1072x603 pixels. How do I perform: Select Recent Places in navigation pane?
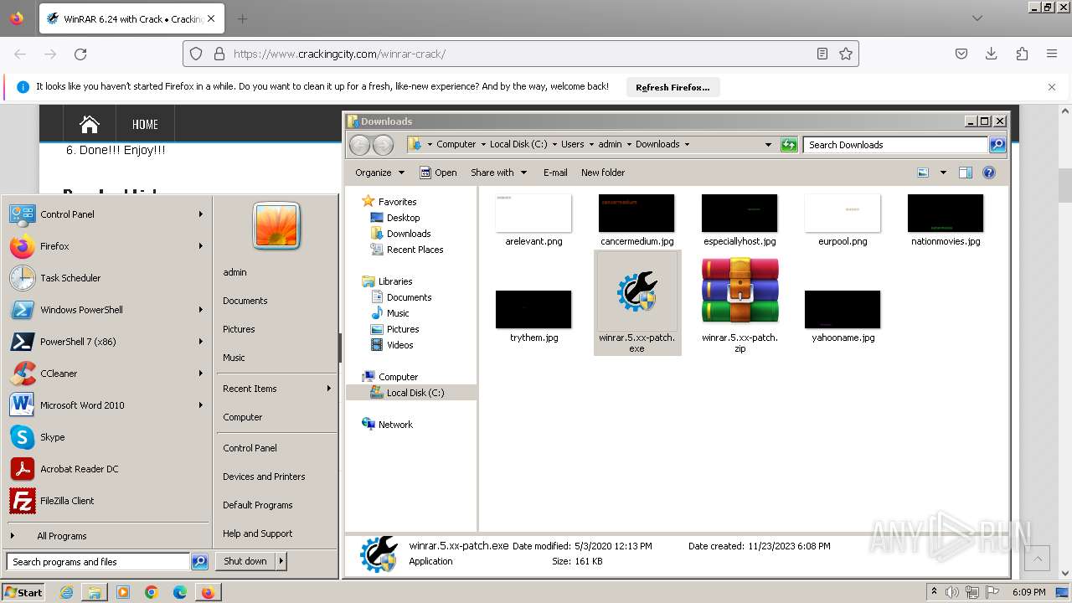pyautogui.click(x=415, y=250)
